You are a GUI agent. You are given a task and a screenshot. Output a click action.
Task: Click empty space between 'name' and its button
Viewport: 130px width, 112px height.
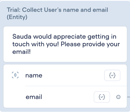73,75
